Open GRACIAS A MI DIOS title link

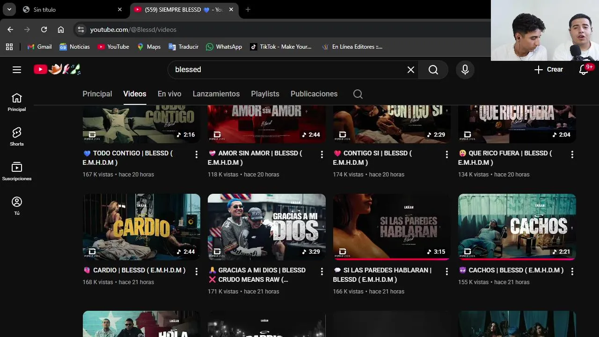[x=256, y=275]
